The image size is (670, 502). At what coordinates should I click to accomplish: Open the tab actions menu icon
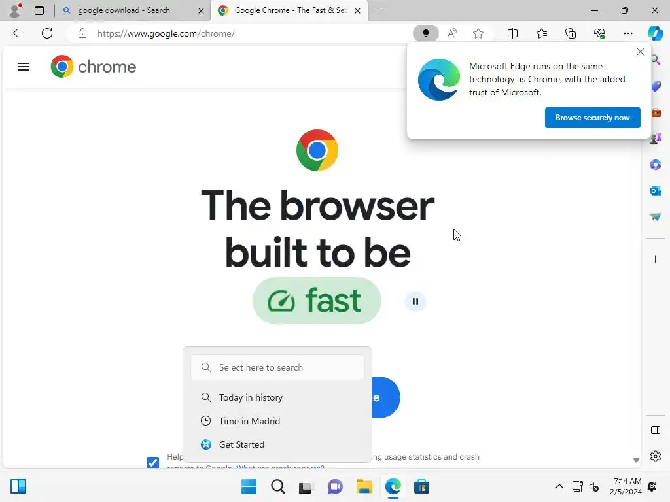point(39,10)
